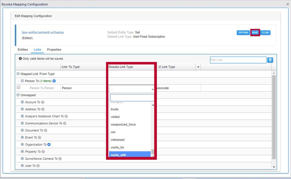This screenshot has height=179, width=291.
Task: Open the i2 Link Type column dropdown
Action: click(198, 67)
